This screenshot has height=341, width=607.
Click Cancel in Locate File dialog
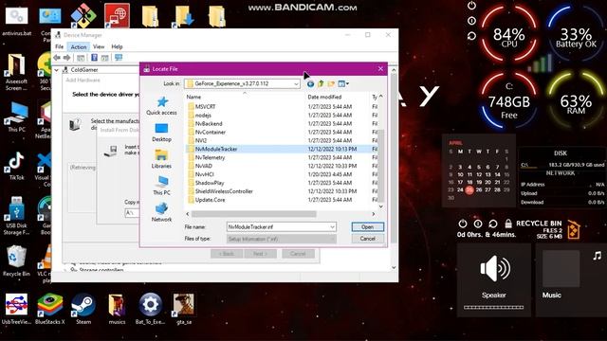[x=367, y=239]
